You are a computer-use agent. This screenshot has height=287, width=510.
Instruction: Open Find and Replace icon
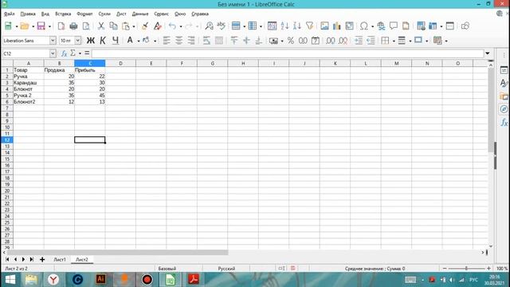tap(209, 26)
